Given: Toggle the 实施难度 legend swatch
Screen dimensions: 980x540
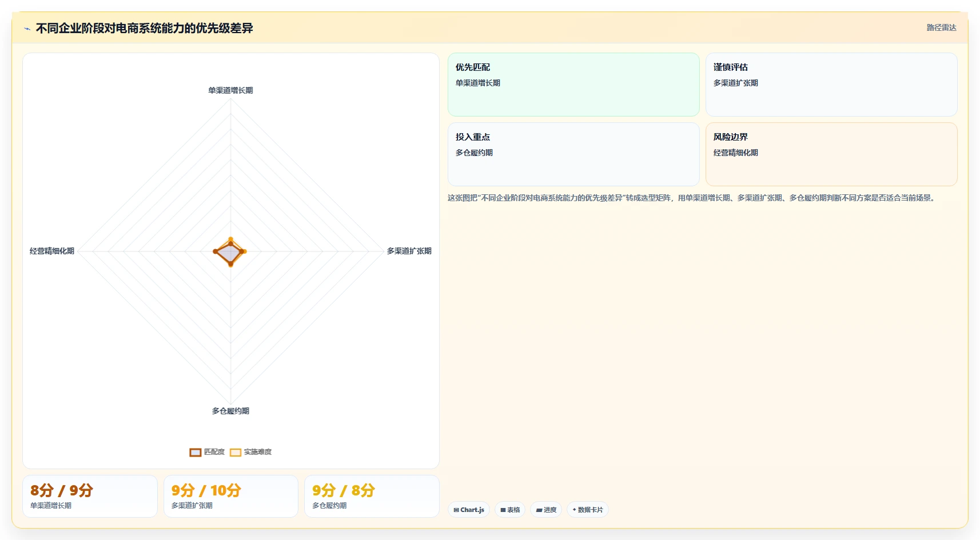Looking at the screenshot, I should tap(236, 452).
